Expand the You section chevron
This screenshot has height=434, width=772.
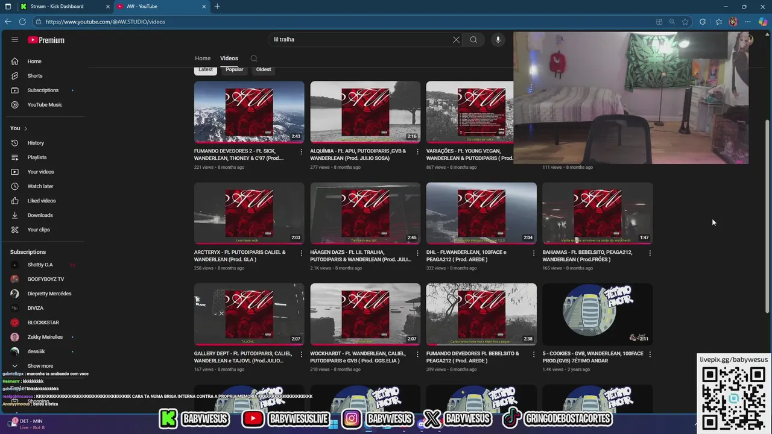click(x=25, y=128)
